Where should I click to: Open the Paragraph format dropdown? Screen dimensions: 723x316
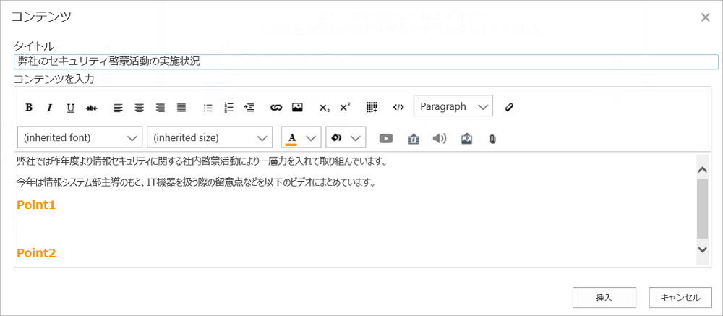[x=453, y=106]
